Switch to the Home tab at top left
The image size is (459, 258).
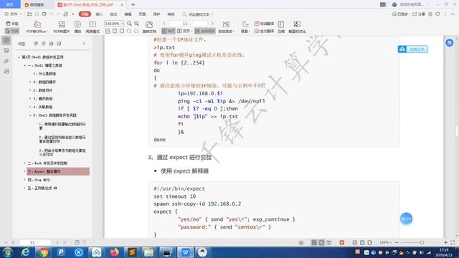click(10, 4)
